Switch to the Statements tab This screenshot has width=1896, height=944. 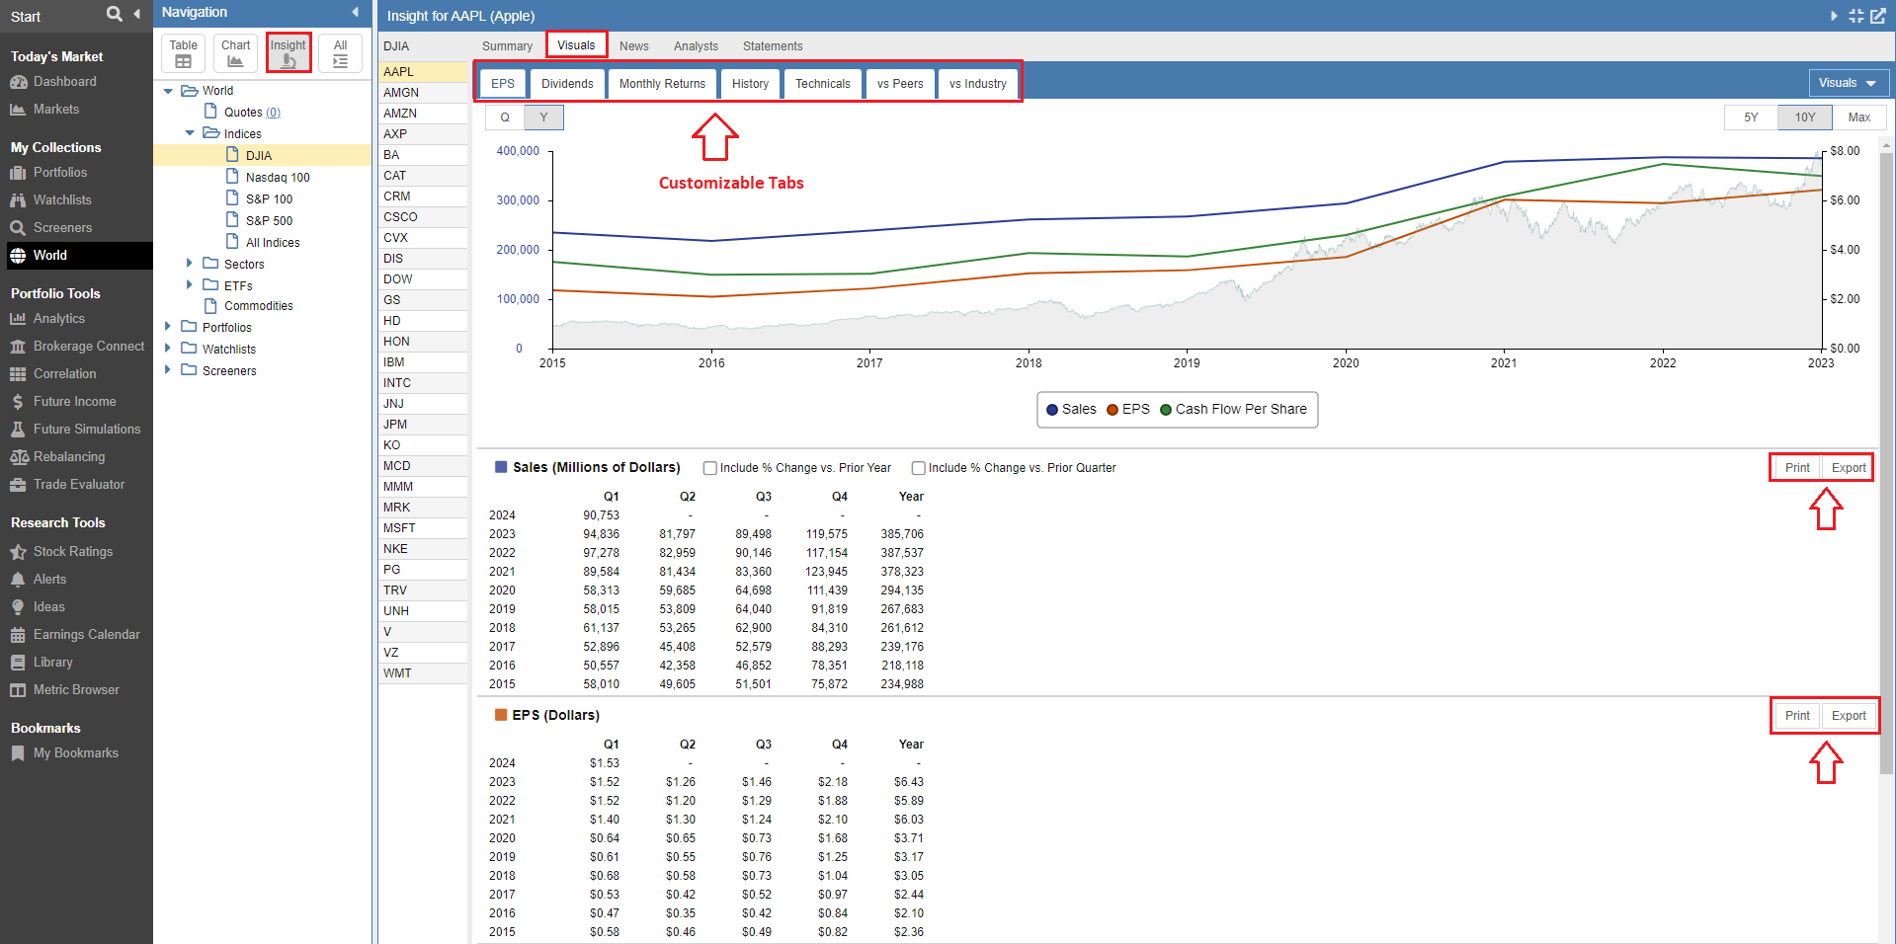coord(773,46)
